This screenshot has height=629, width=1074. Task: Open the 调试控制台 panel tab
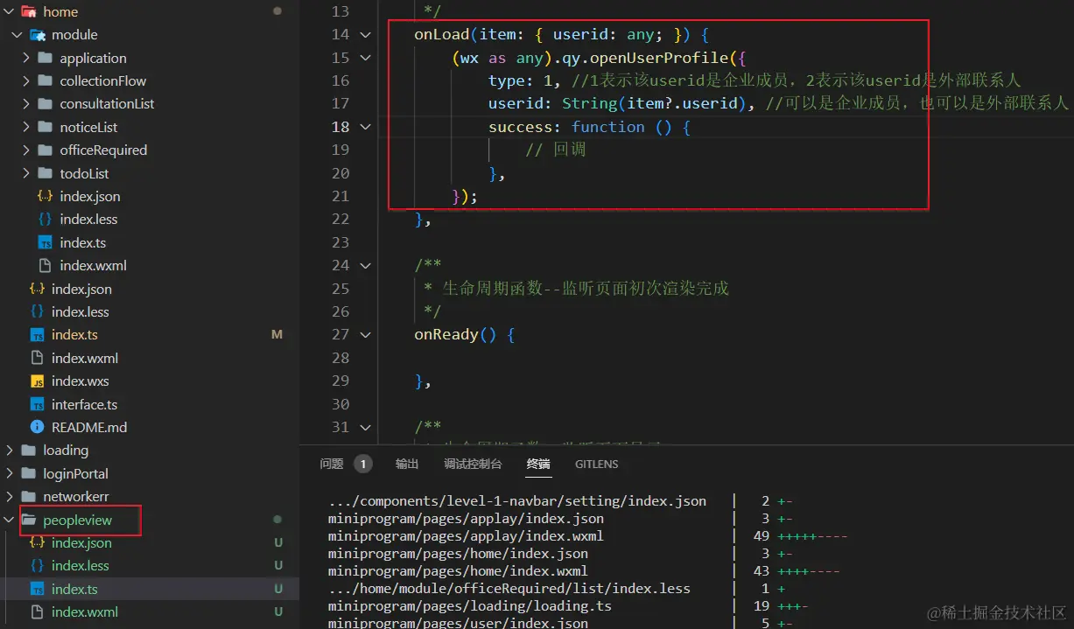tap(473, 465)
